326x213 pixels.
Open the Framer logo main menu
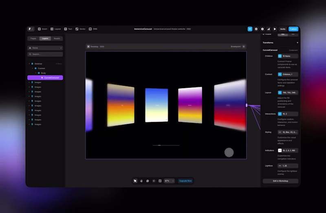click(31, 29)
